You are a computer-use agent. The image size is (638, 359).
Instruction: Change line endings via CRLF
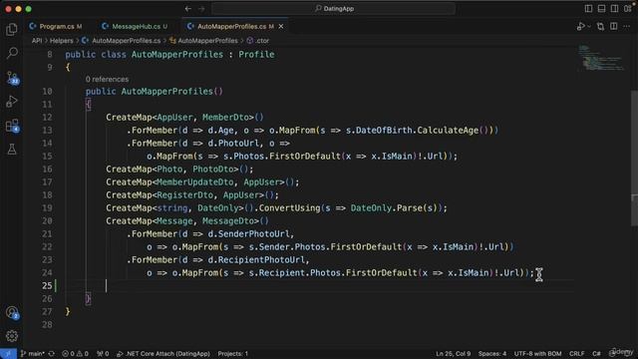pos(576,354)
